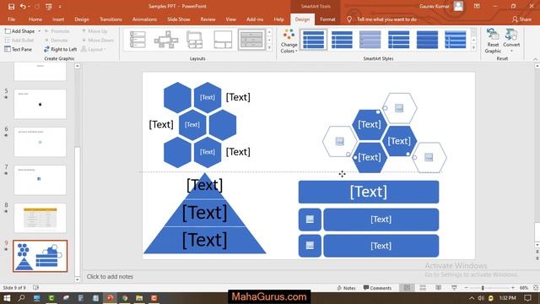
Task: Select fourth layout thumbnail in gallery
Action: (x=223, y=40)
